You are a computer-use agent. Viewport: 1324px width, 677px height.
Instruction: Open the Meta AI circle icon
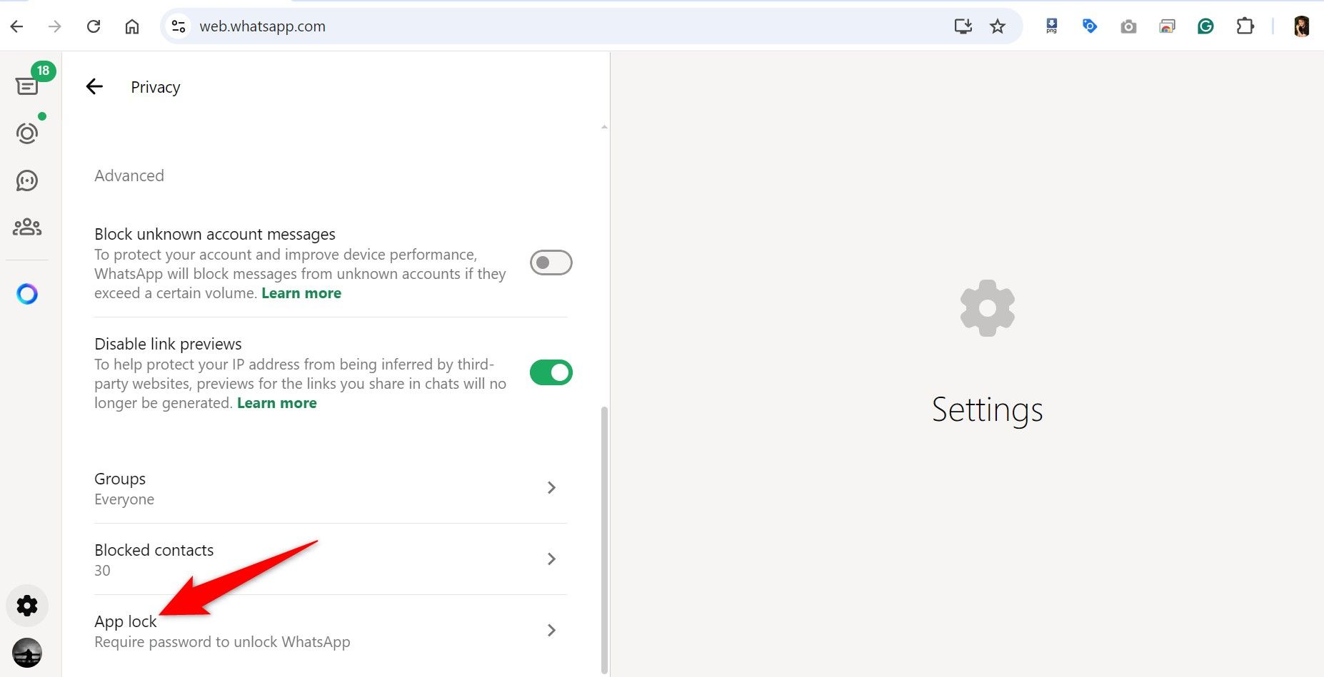(27, 294)
